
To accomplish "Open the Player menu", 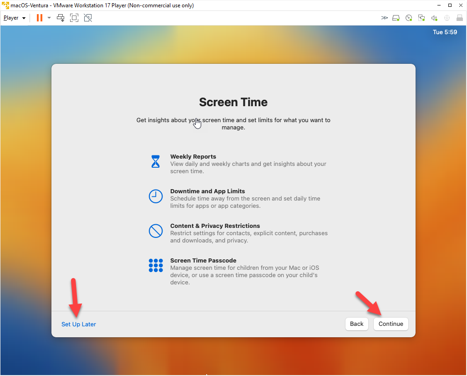I will click(14, 18).
